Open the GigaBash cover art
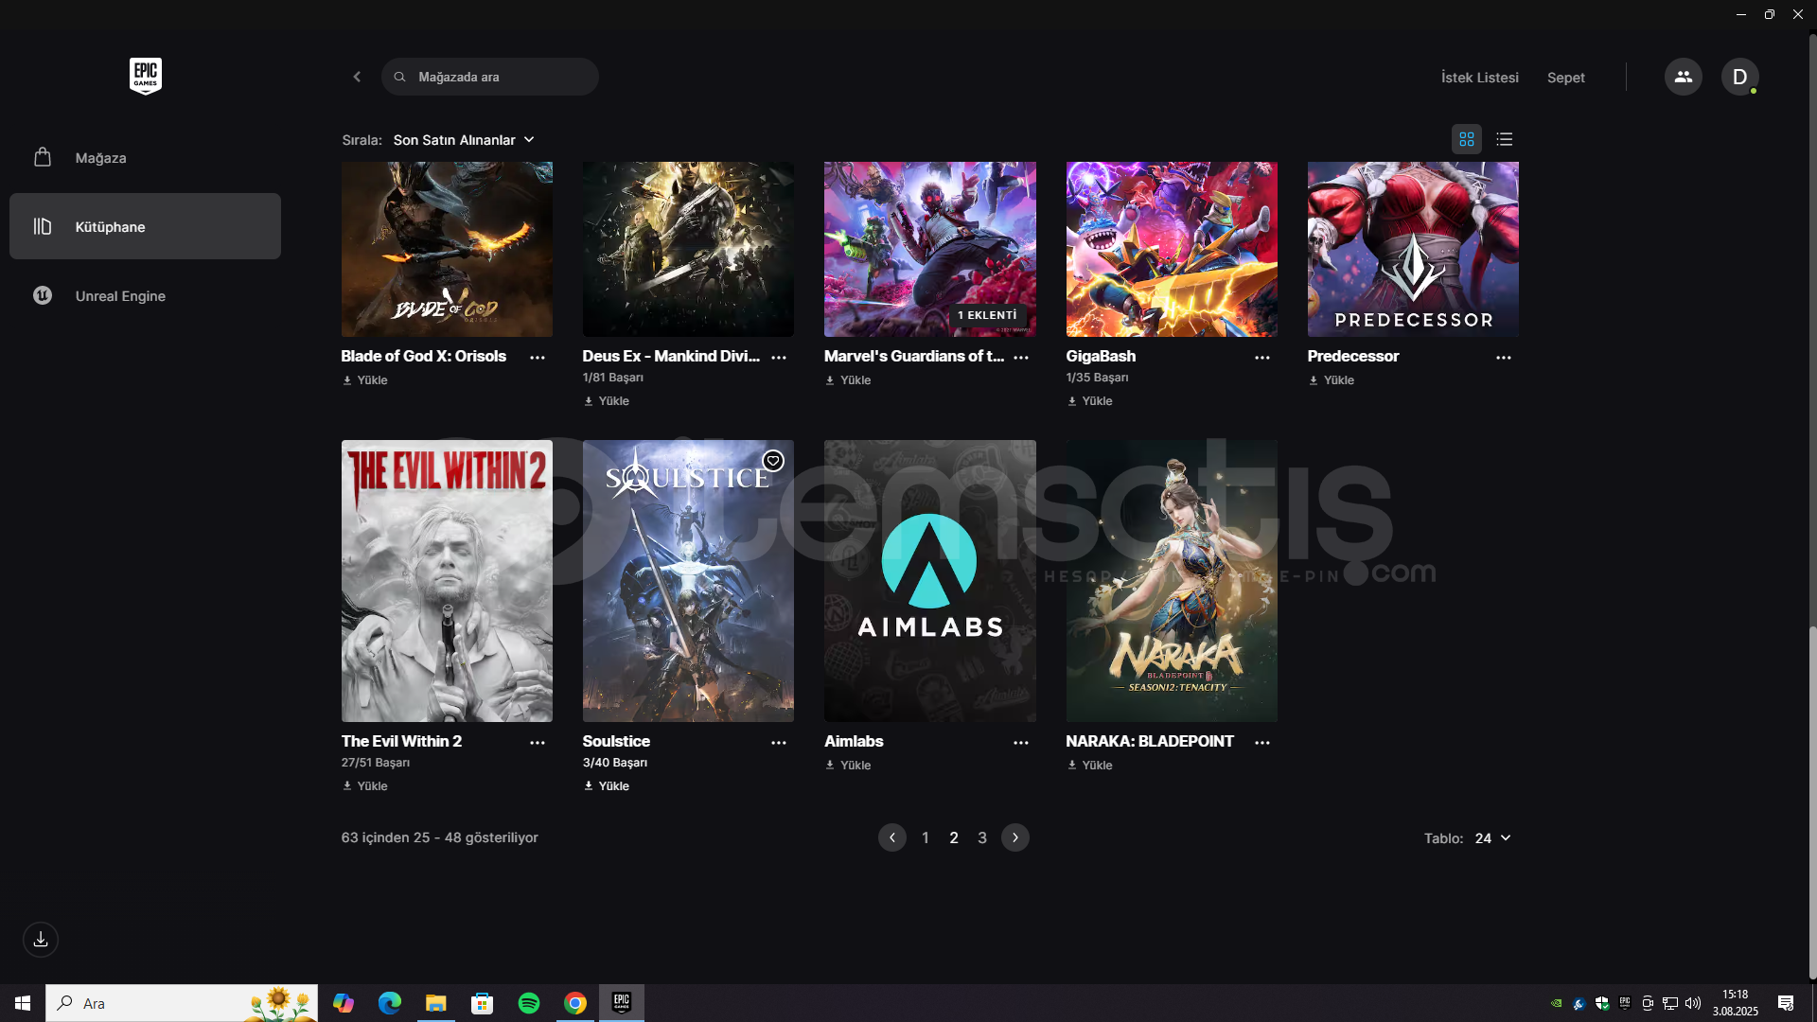The width and height of the screenshot is (1817, 1022). 1172,249
